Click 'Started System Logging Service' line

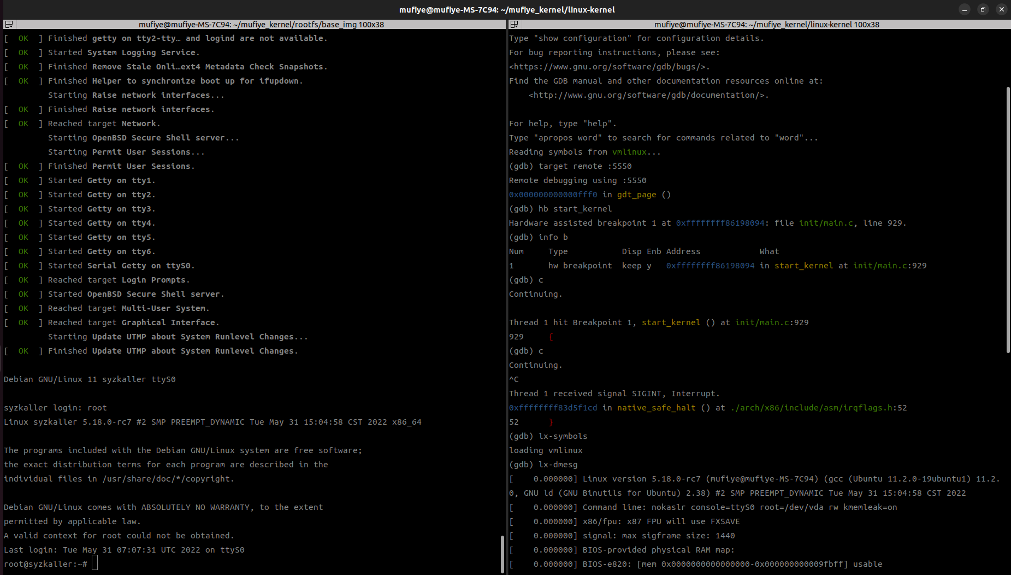click(x=102, y=52)
